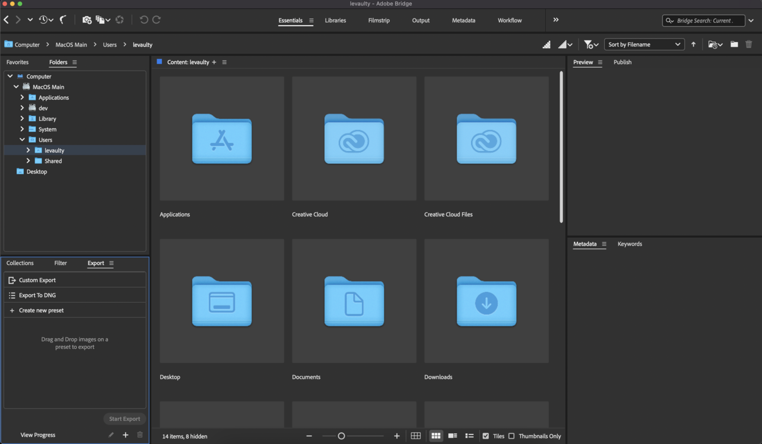
Task: Open the boomerang return-to-app icon
Action: tap(63, 20)
